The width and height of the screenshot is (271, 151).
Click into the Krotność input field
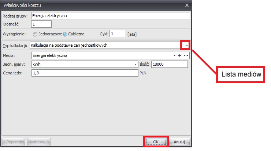click(41, 24)
